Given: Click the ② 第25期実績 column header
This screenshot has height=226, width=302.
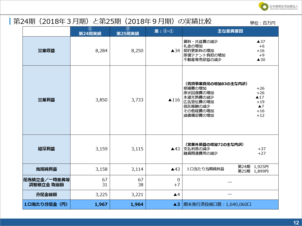Looking at the screenshot, I should (x=128, y=31).
